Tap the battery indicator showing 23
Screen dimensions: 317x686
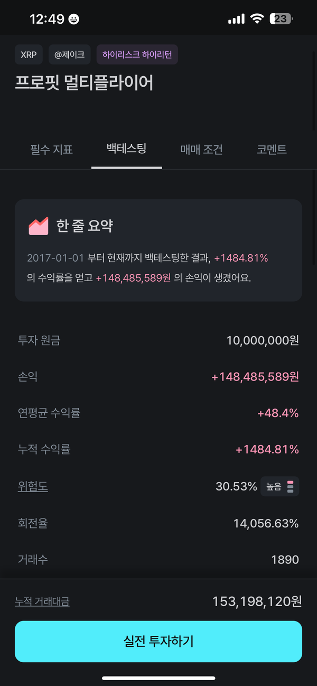(x=281, y=19)
